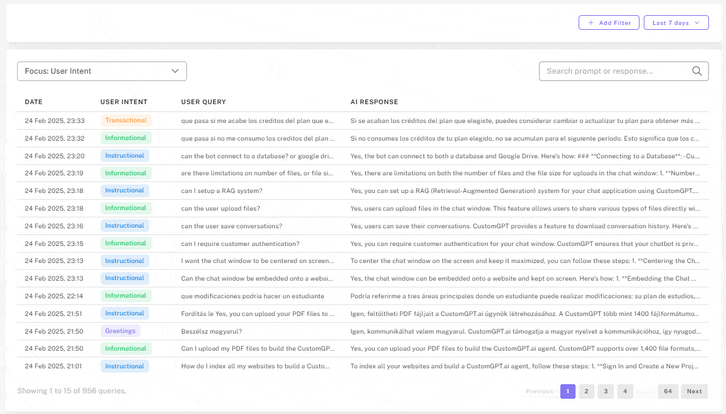
Task: Open query 'que modificaciones podria hacer un estudiante'
Action: 253,296
